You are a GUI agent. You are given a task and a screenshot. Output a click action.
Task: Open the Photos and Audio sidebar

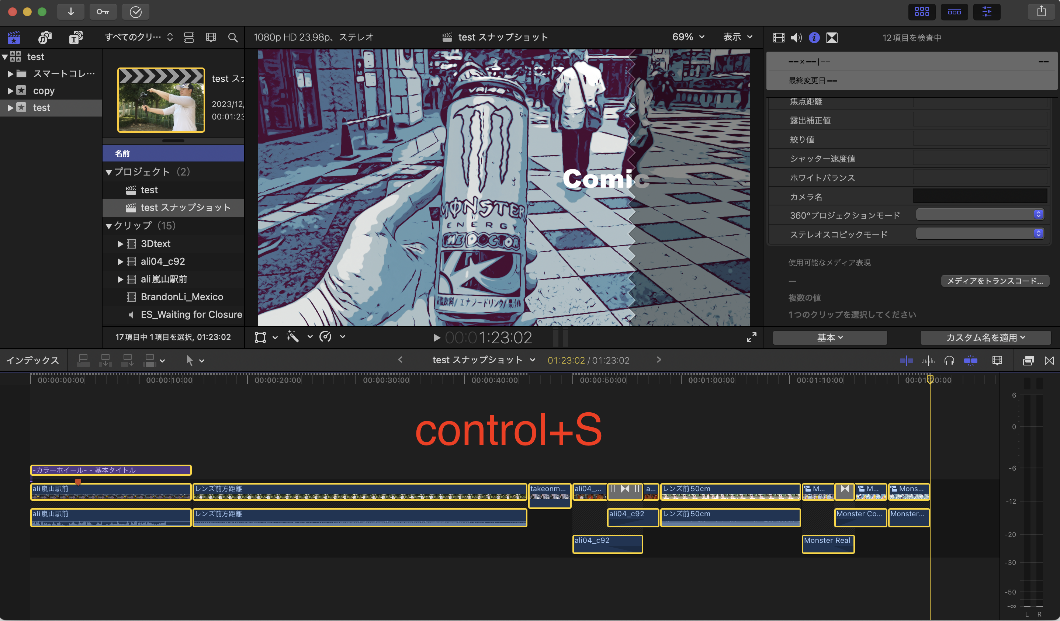pyautogui.click(x=45, y=38)
